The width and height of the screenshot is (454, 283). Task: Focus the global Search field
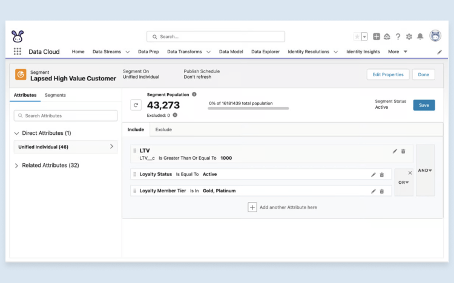pos(215,36)
